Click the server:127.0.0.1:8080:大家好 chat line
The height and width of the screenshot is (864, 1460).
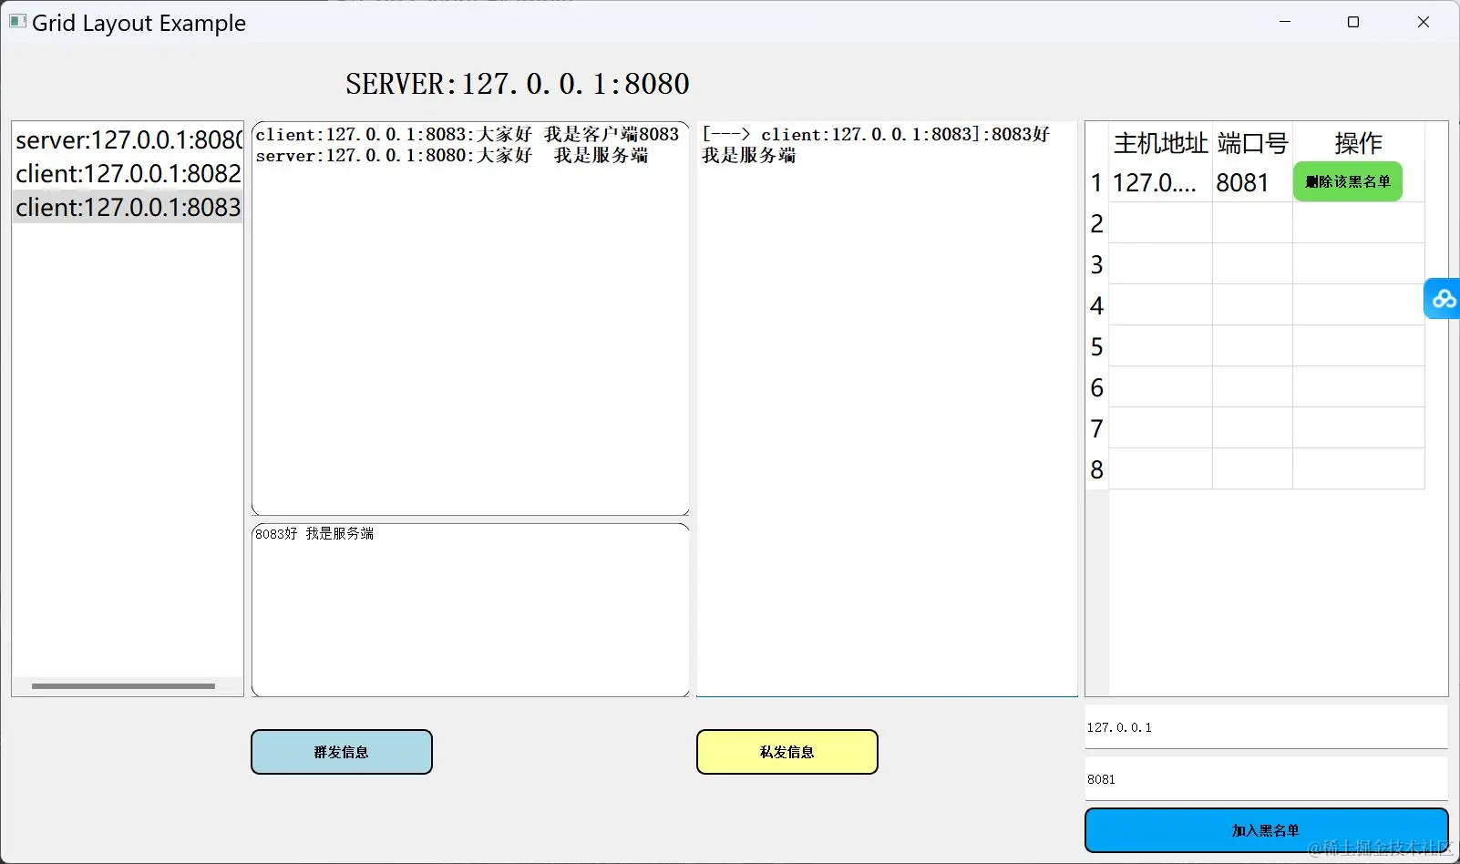pyautogui.click(x=452, y=155)
